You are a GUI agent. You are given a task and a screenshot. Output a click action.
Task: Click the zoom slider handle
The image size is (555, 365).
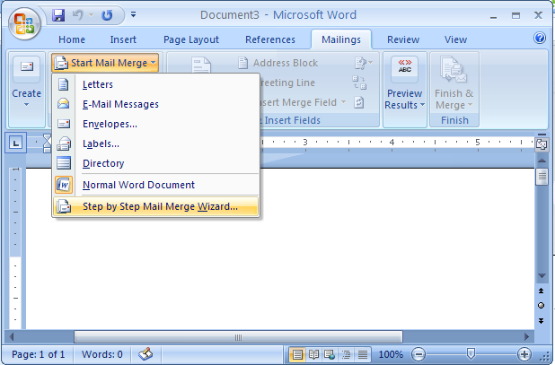pyautogui.click(x=472, y=354)
